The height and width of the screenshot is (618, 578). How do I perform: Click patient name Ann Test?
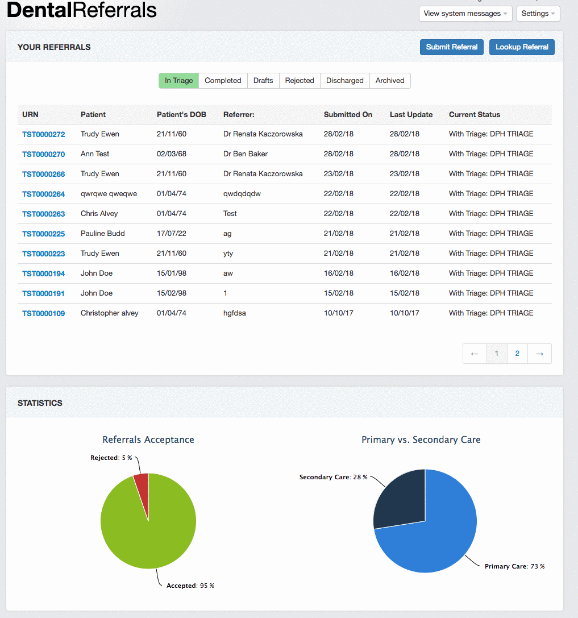95,154
